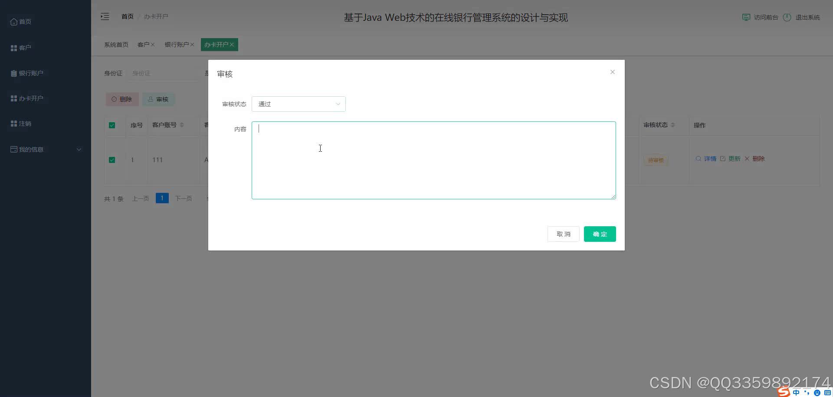Click the monitor icon beside 访问前台

point(746,17)
